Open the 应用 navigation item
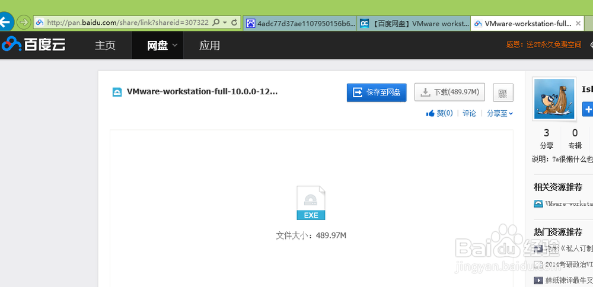Viewport: 593px width, 287px height. (209, 46)
